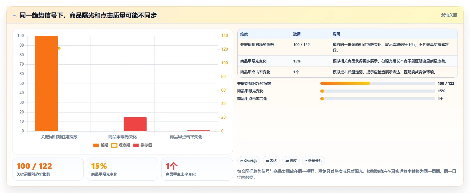
Task: Click the yellow 观察期 data point marker
Action: pos(59,48)
